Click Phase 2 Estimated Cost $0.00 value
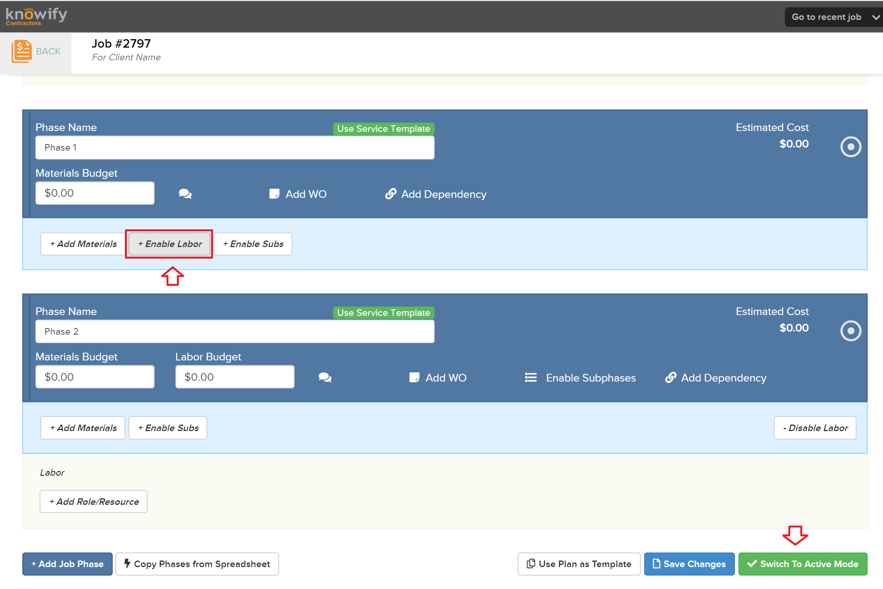Image resolution: width=883 pixels, height=589 pixels. [794, 328]
